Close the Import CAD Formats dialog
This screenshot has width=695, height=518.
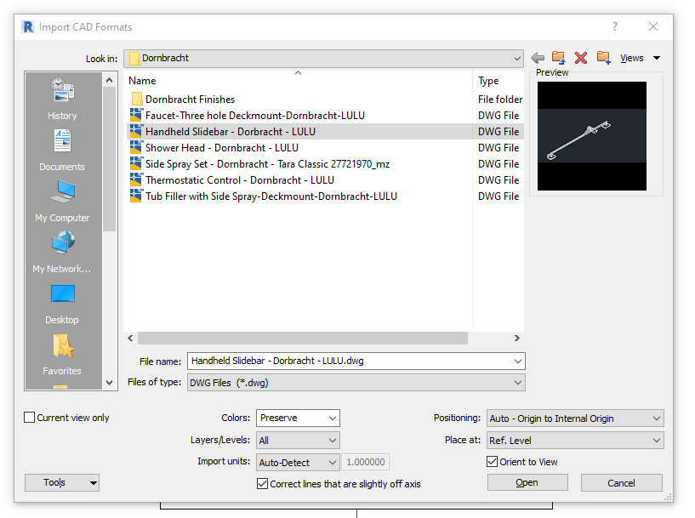point(653,26)
